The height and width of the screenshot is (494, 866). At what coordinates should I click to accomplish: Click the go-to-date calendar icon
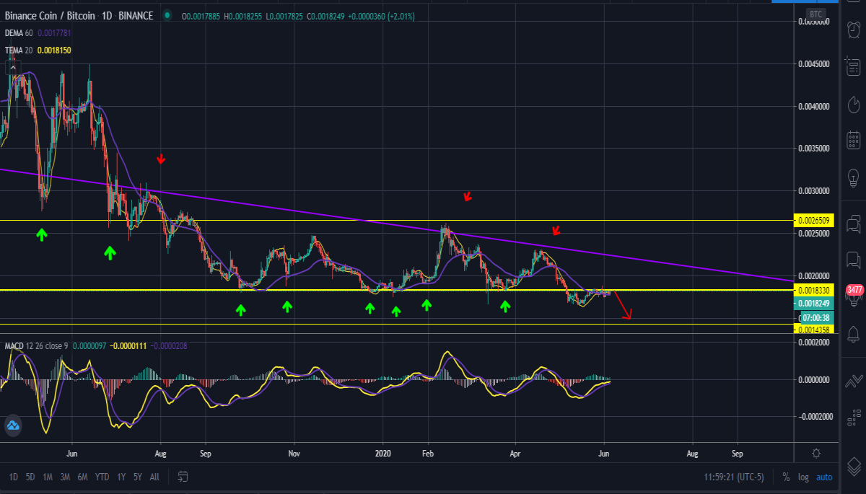click(x=183, y=477)
